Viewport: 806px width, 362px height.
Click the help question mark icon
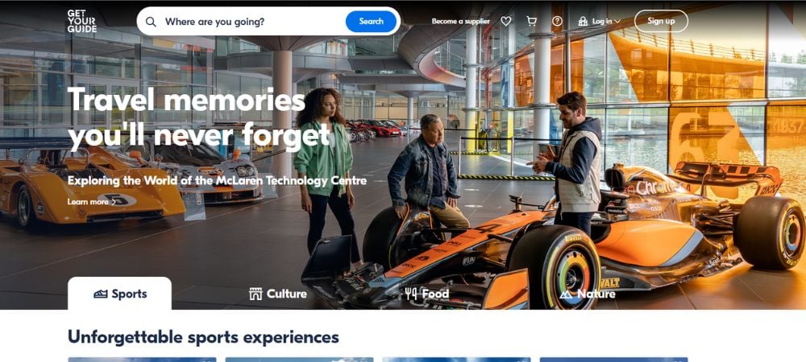[557, 21]
